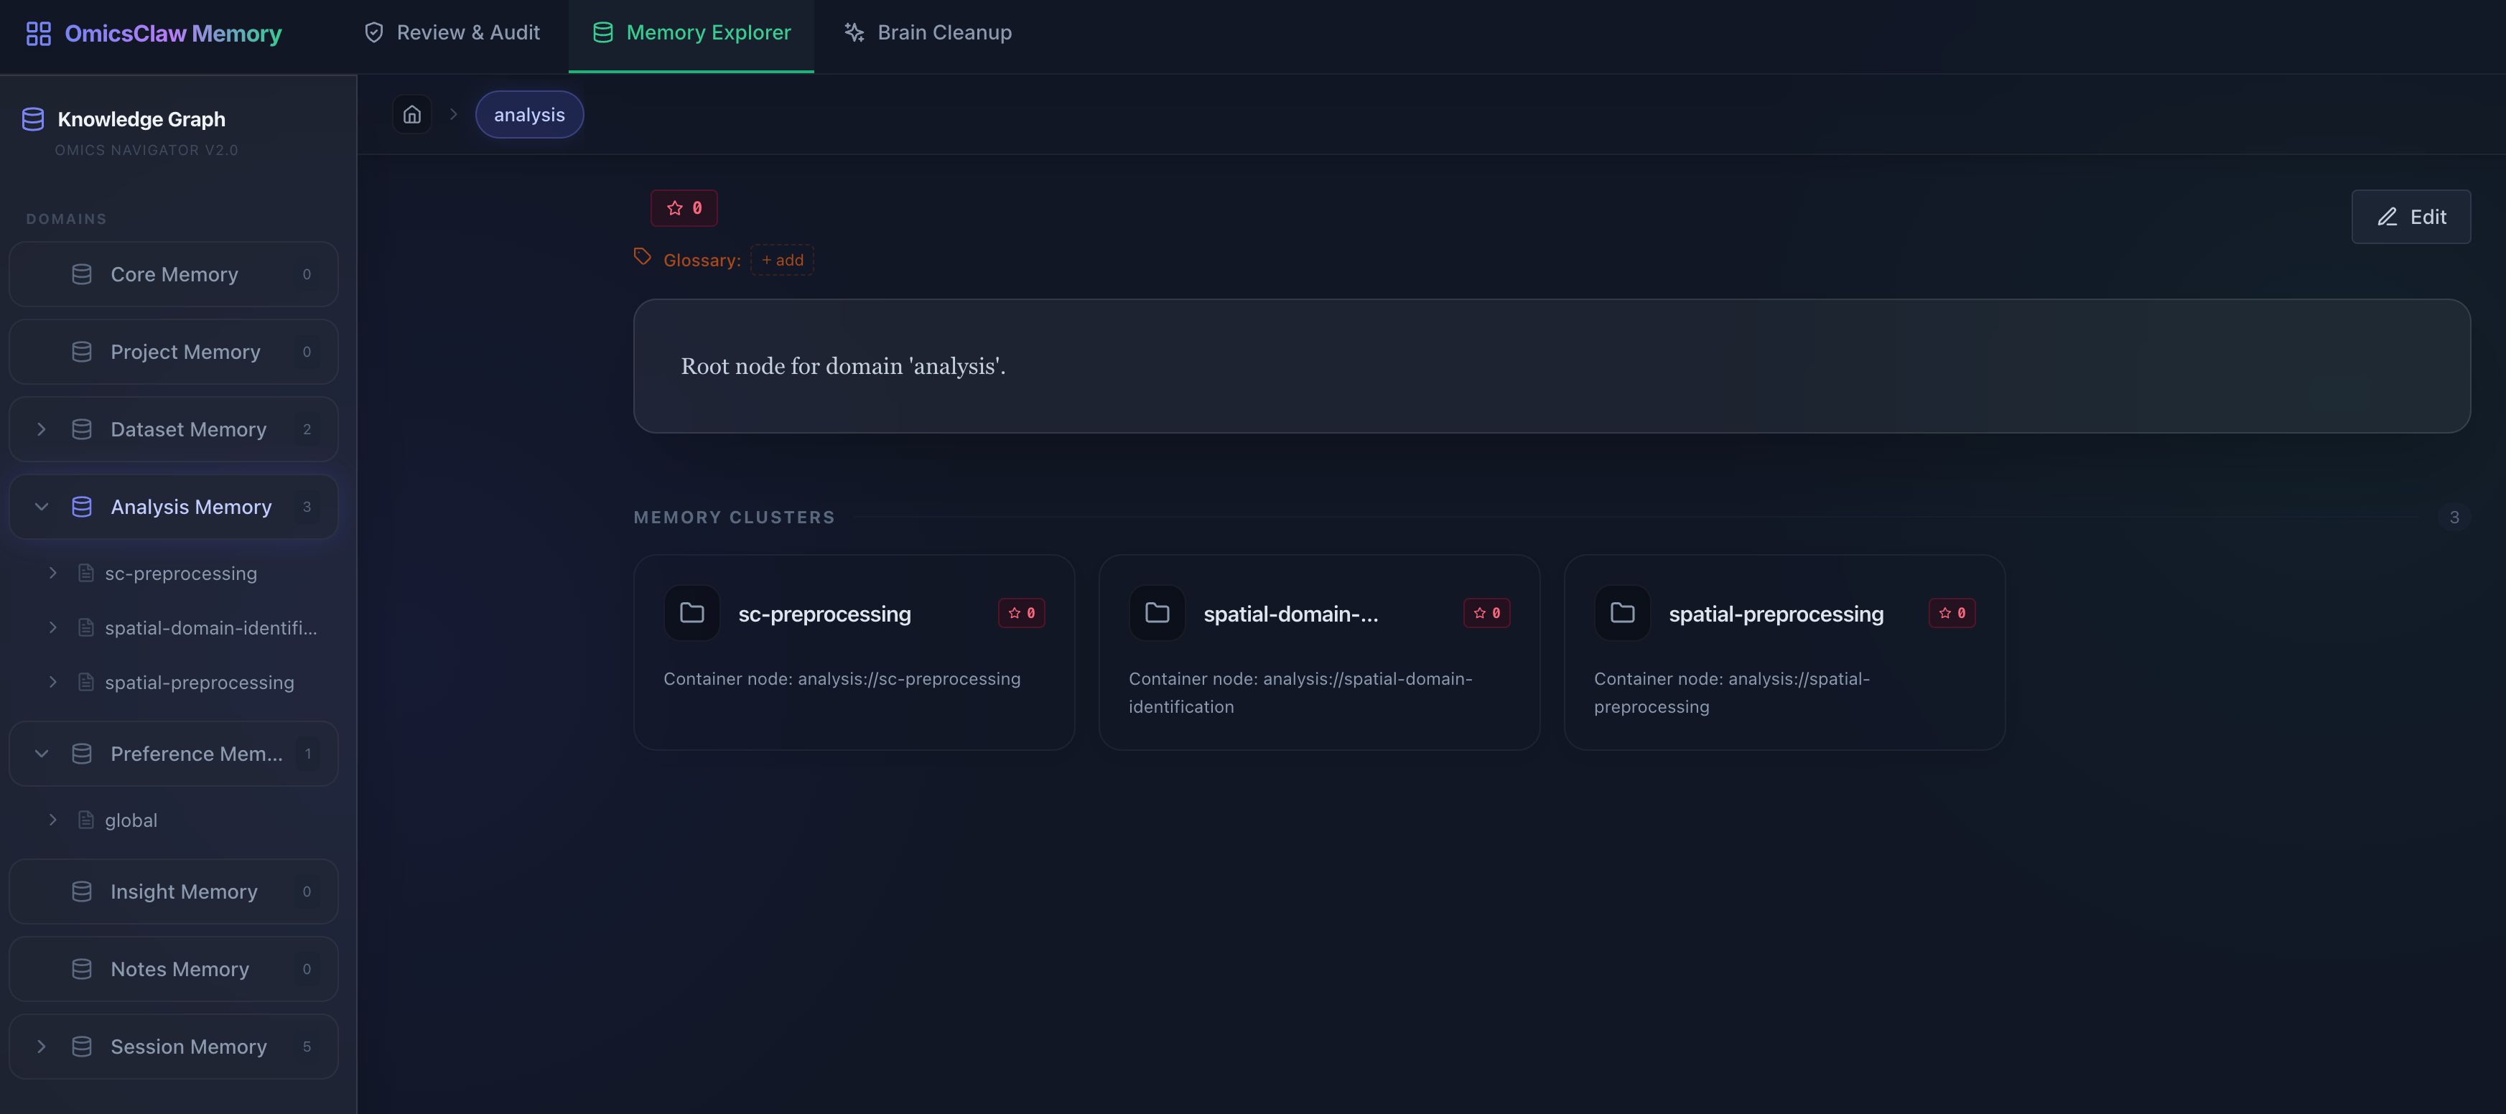This screenshot has width=2506, height=1114.
Task: Click the Analysis Memory database icon
Action: point(82,507)
